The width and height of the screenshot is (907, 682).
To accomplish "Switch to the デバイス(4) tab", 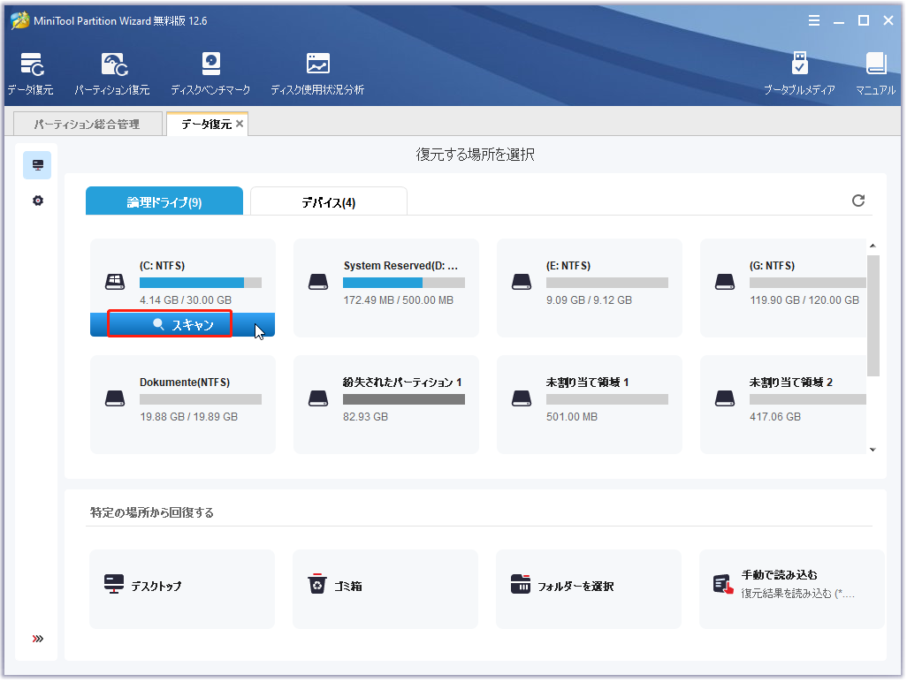I will point(328,202).
